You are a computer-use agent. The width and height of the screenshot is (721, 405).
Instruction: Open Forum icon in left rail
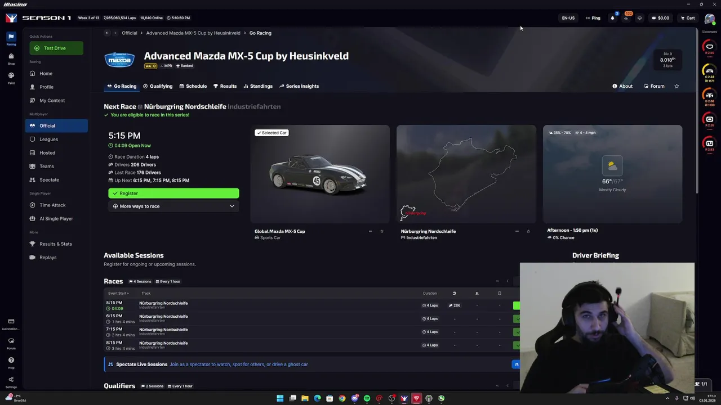pyautogui.click(x=11, y=343)
